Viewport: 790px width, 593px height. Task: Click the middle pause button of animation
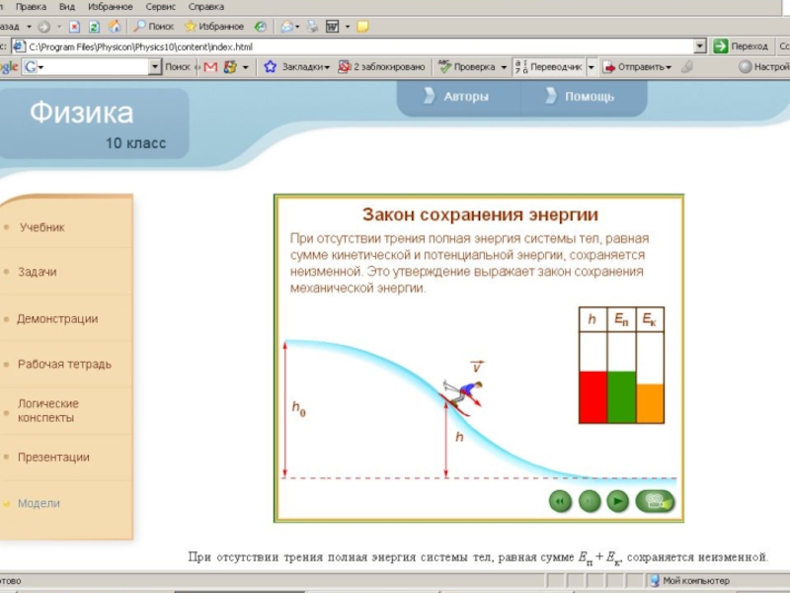590,501
